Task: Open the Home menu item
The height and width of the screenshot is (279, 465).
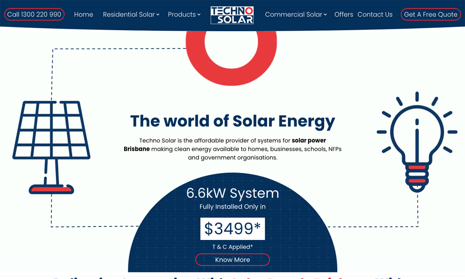Action: point(84,14)
